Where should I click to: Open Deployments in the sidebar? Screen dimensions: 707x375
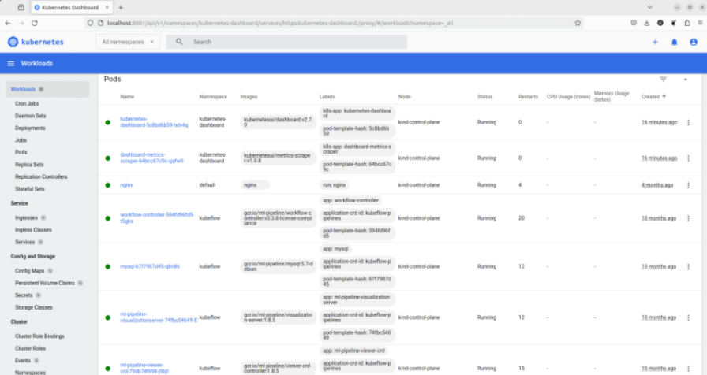pos(30,128)
